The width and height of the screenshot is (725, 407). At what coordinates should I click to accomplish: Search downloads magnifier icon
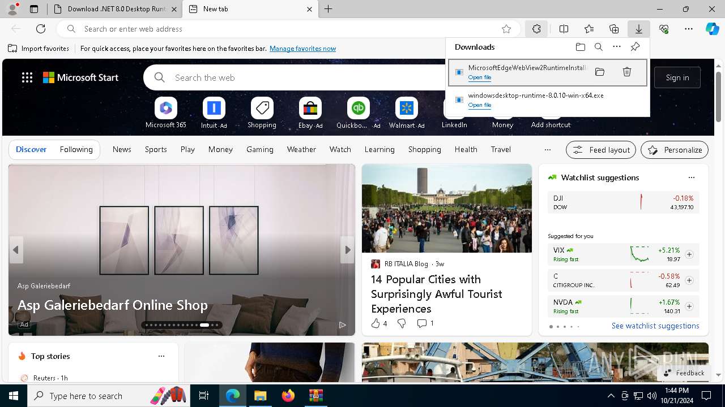pyautogui.click(x=598, y=47)
